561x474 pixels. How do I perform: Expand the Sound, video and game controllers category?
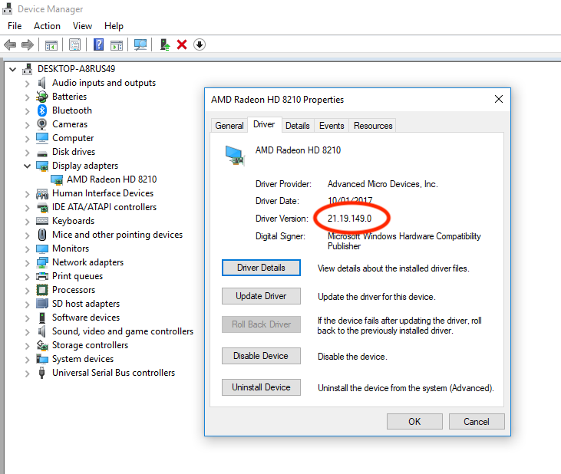pos(27,332)
